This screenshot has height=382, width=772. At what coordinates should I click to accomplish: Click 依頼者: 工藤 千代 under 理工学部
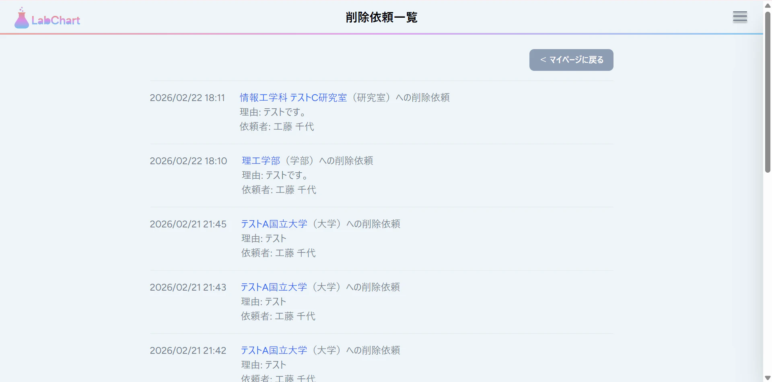[279, 190]
